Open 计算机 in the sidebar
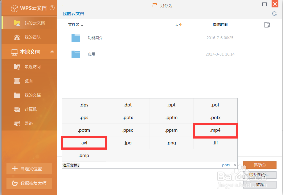Screen dimensions: 283x195 point(29,109)
